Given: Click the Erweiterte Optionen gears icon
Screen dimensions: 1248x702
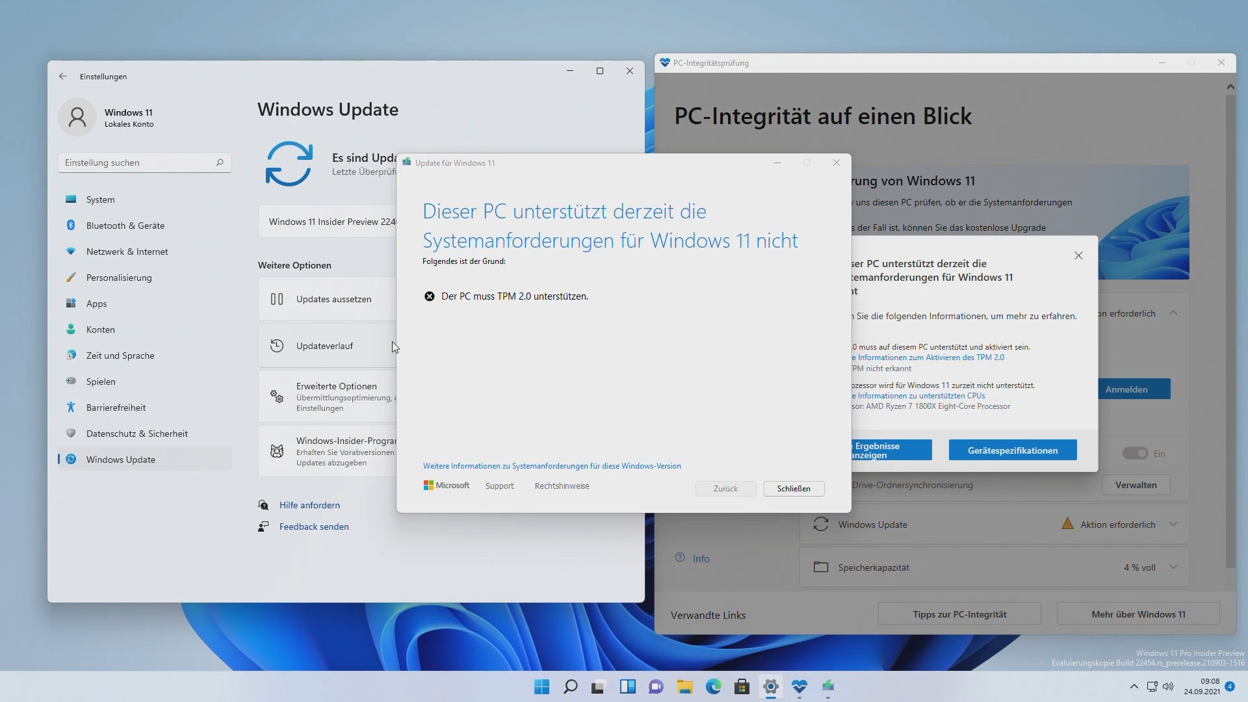Looking at the screenshot, I should click(277, 396).
